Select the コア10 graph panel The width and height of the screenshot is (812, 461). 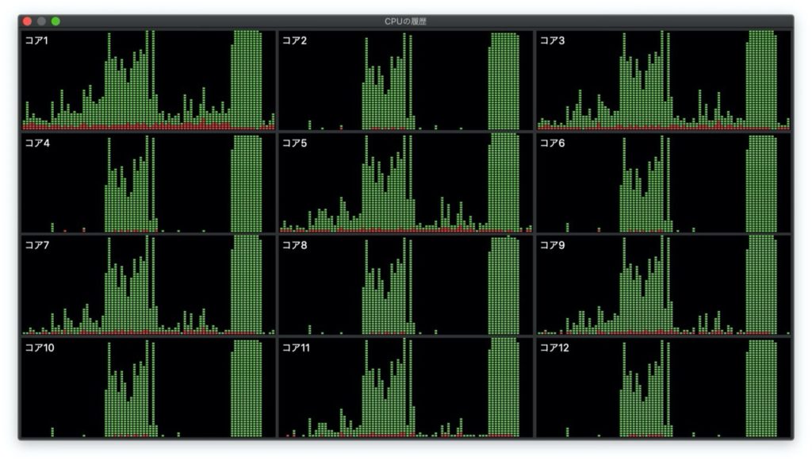coord(148,388)
